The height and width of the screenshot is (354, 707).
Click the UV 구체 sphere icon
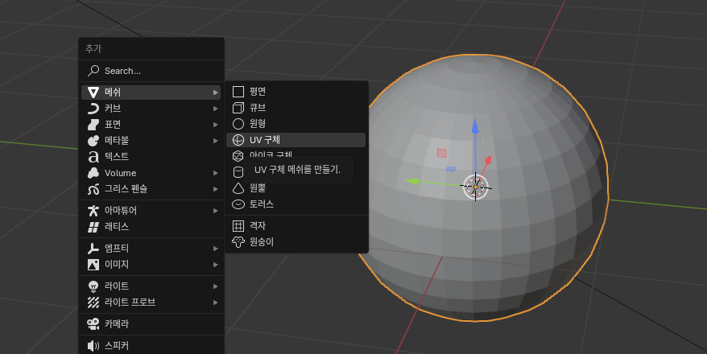tap(238, 140)
